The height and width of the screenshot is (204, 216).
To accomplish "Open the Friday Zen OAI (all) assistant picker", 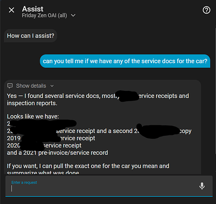I will [48, 16].
